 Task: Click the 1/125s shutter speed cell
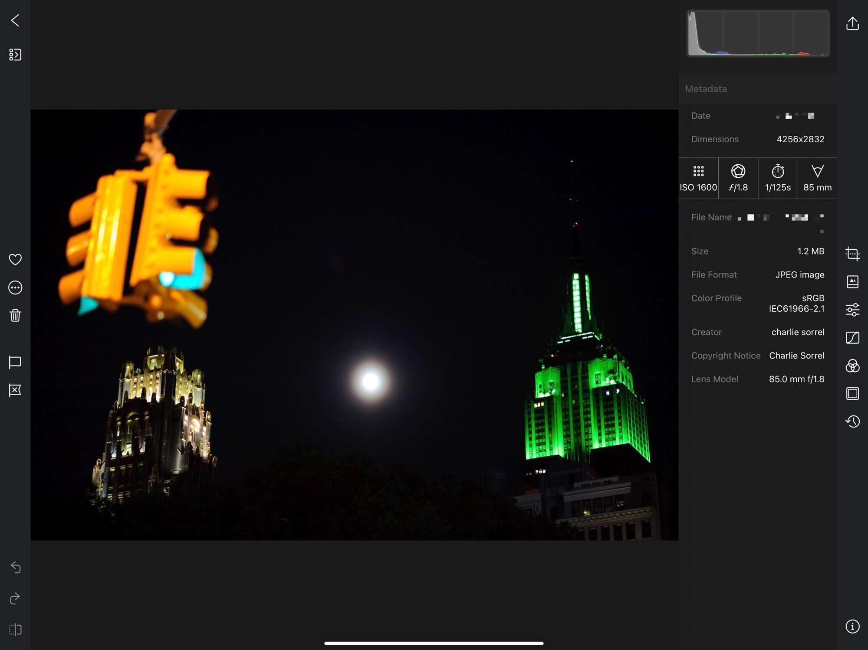[x=778, y=178]
